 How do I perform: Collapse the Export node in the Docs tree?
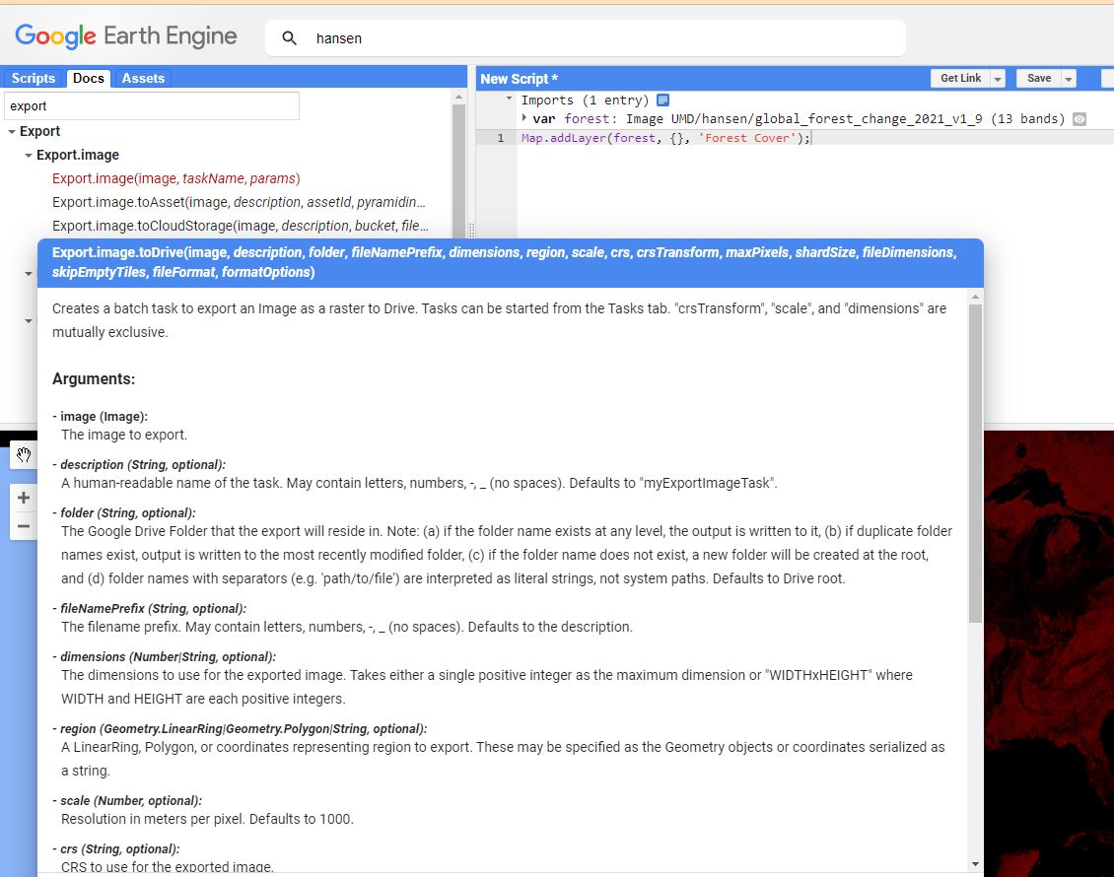click(12, 130)
